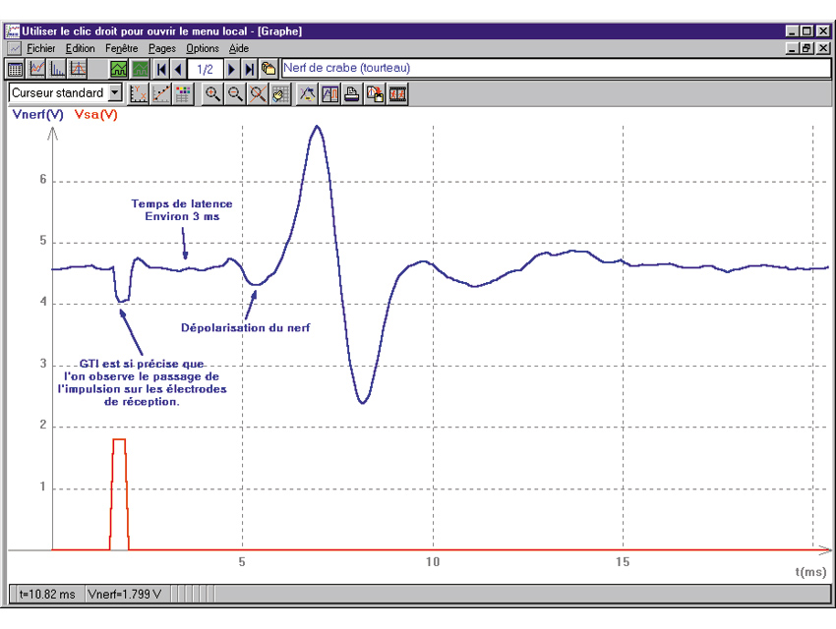Maximize the main application window

tap(806, 30)
